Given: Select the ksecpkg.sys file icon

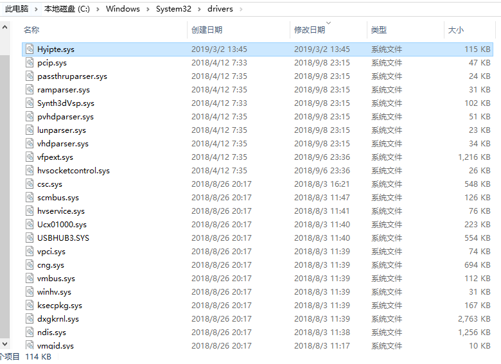Looking at the screenshot, I should tap(30, 305).
